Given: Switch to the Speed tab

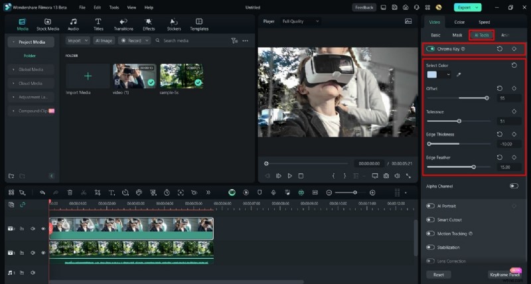Looking at the screenshot, I should pos(484,22).
